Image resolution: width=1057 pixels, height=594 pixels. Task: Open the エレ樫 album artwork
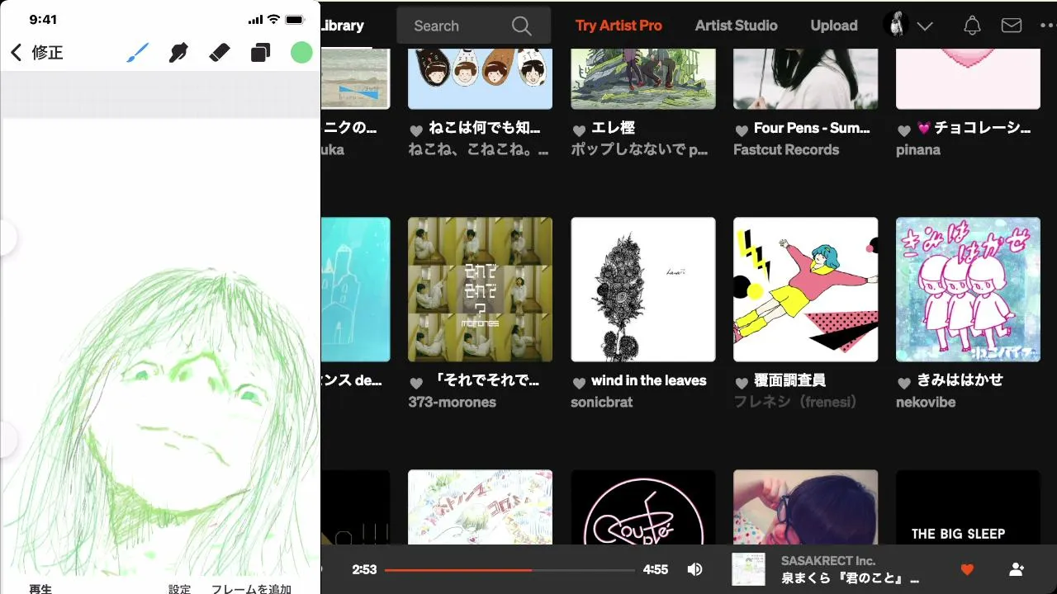[x=643, y=78]
